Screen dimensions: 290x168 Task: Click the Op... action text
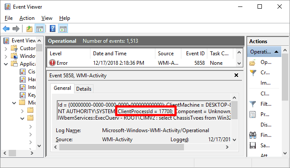tap(266, 62)
